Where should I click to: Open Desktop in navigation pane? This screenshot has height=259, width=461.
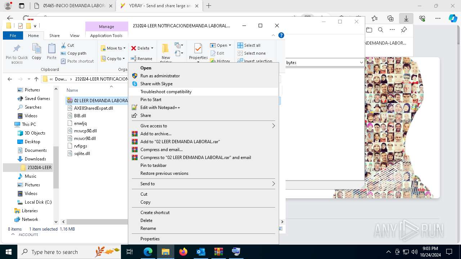(32, 142)
